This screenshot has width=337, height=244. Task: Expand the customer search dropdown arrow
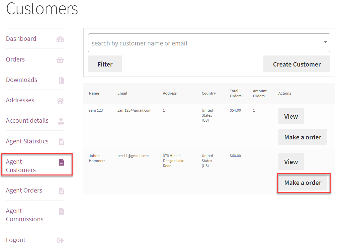[x=325, y=42]
